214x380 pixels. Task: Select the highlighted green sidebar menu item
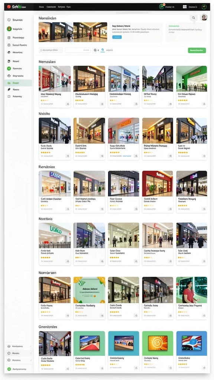(x=18, y=83)
